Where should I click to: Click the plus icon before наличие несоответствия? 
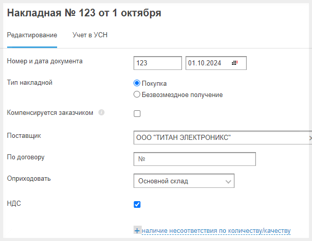(137, 231)
